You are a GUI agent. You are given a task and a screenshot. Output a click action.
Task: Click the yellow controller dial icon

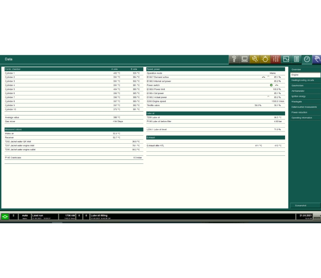pyautogui.click(x=265, y=59)
